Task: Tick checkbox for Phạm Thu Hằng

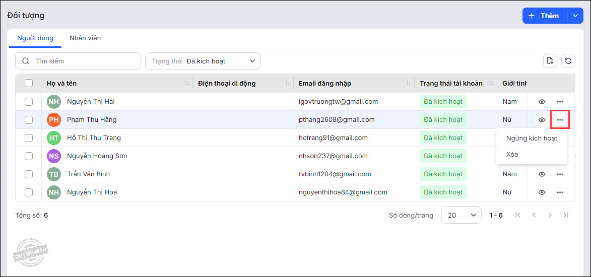Action: pyautogui.click(x=29, y=120)
